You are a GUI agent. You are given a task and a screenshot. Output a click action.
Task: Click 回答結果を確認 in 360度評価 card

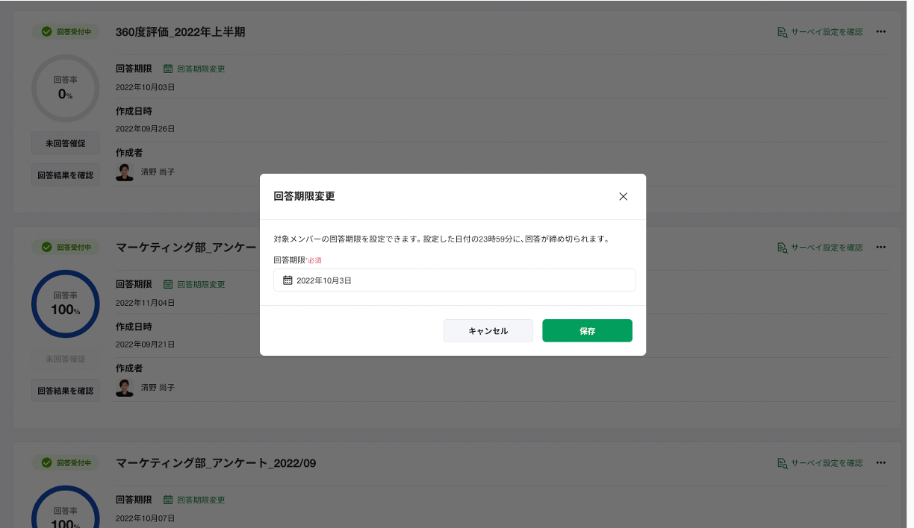[x=65, y=175]
